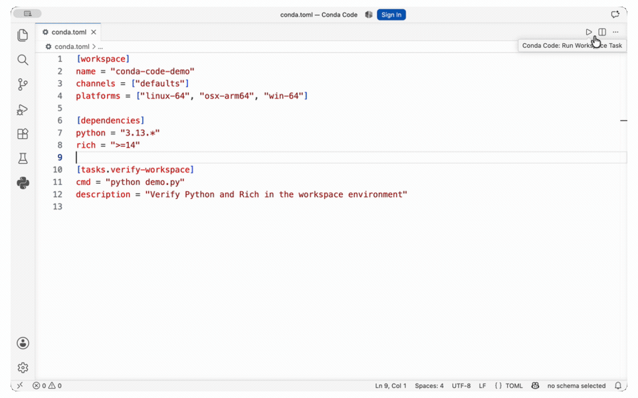Open Run and Debug view
The width and height of the screenshot is (638, 398).
coord(23,109)
